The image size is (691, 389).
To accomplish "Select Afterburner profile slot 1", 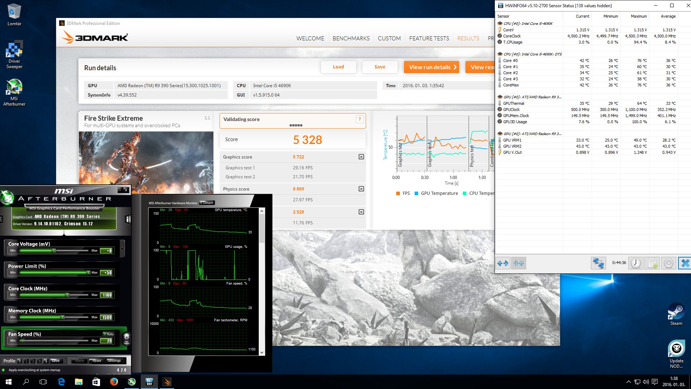I will pyautogui.click(x=19, y=361).
